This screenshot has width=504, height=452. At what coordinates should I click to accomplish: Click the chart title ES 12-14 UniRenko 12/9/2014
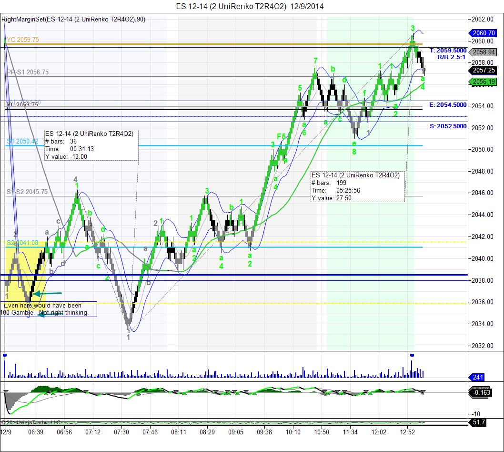tap(250, 6)
